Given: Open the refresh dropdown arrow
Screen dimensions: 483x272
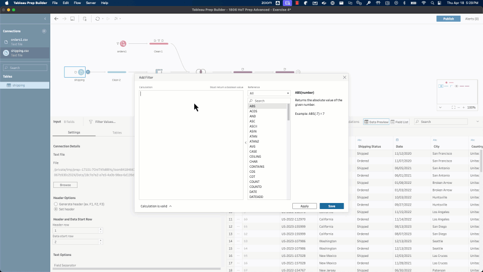Looking at the screenshot, I should [x=103, y=19].
